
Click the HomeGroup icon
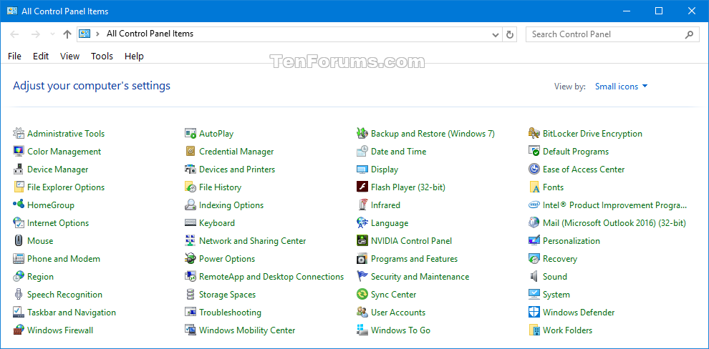[x=19, y=205]
